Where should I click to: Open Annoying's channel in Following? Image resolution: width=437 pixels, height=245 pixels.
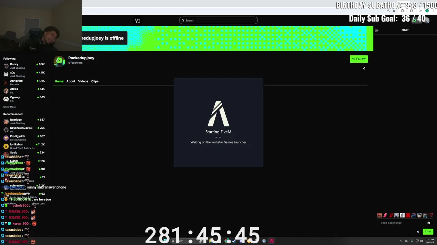(24, 82)
